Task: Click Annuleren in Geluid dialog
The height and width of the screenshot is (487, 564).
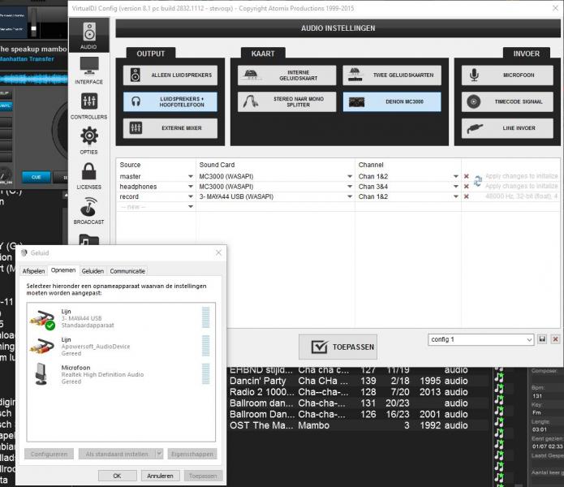Action: click(160, 476)
